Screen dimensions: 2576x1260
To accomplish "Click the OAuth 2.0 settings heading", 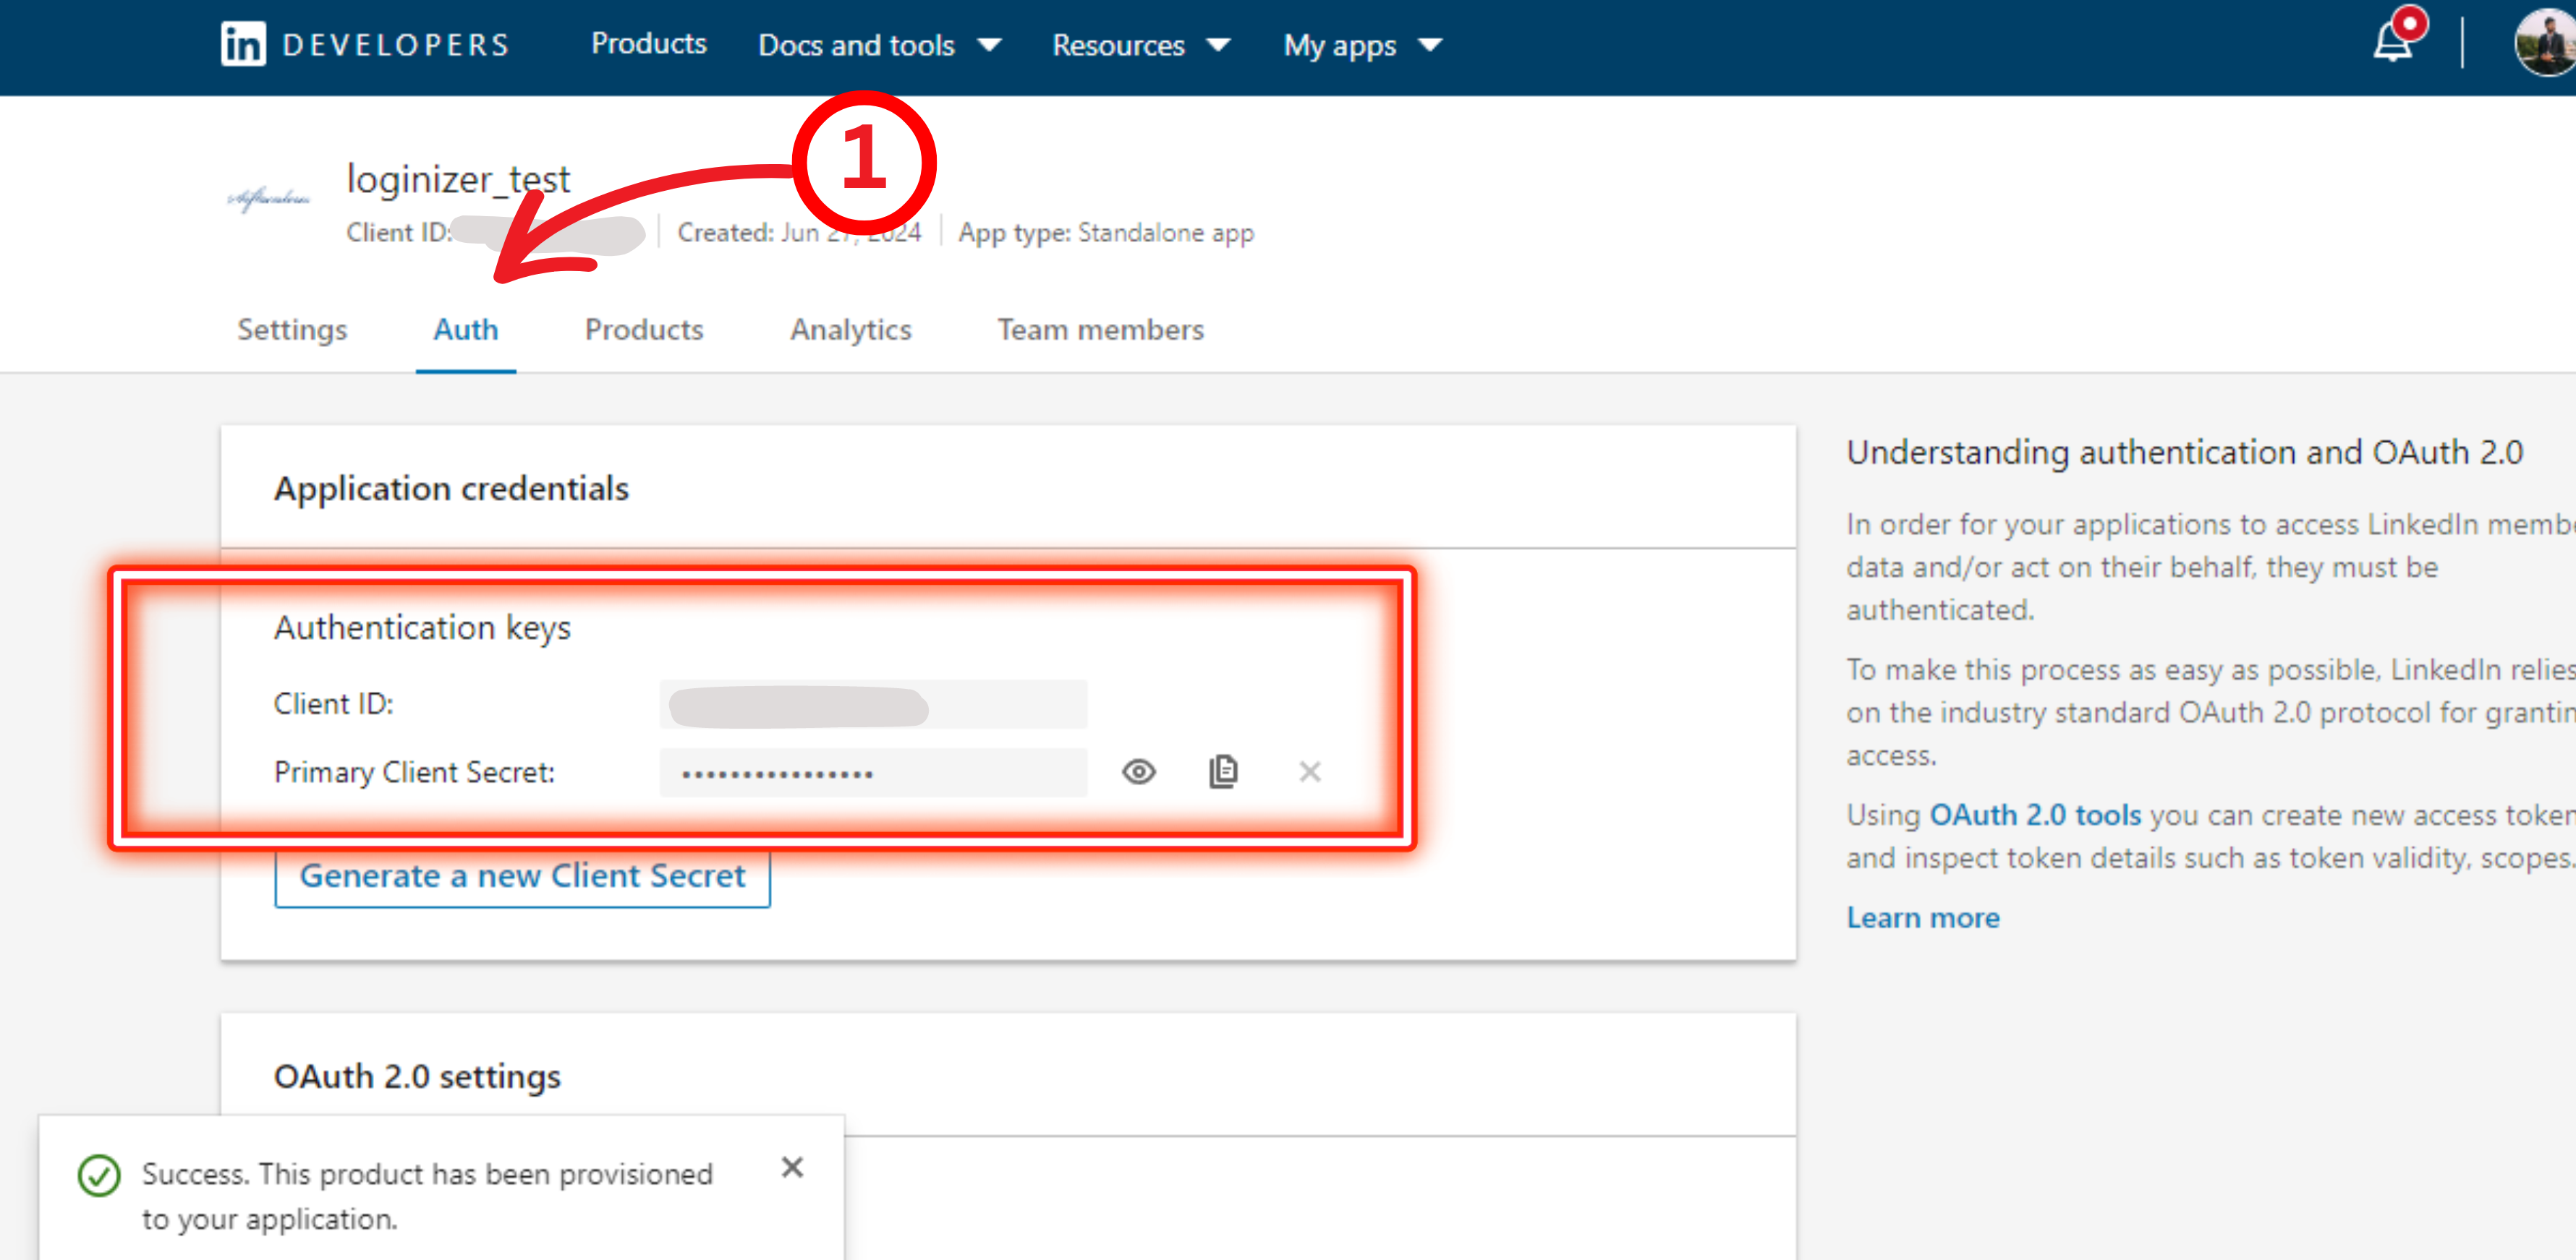I will coord(417,1076).
